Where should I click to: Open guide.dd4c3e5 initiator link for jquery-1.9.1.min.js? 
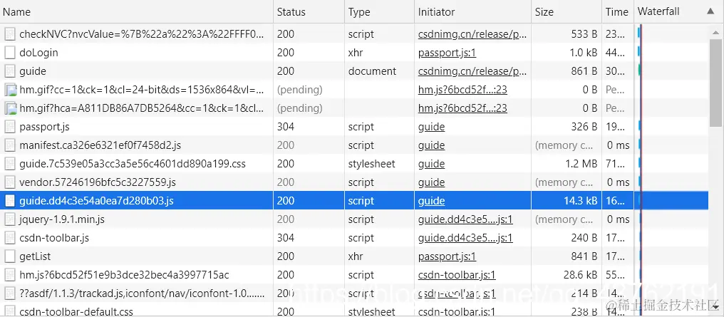(465, 219)
